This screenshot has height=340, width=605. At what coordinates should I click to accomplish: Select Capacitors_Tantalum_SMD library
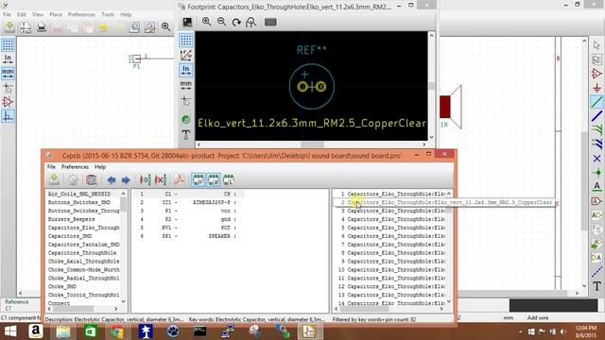click(x=83, y=245)
